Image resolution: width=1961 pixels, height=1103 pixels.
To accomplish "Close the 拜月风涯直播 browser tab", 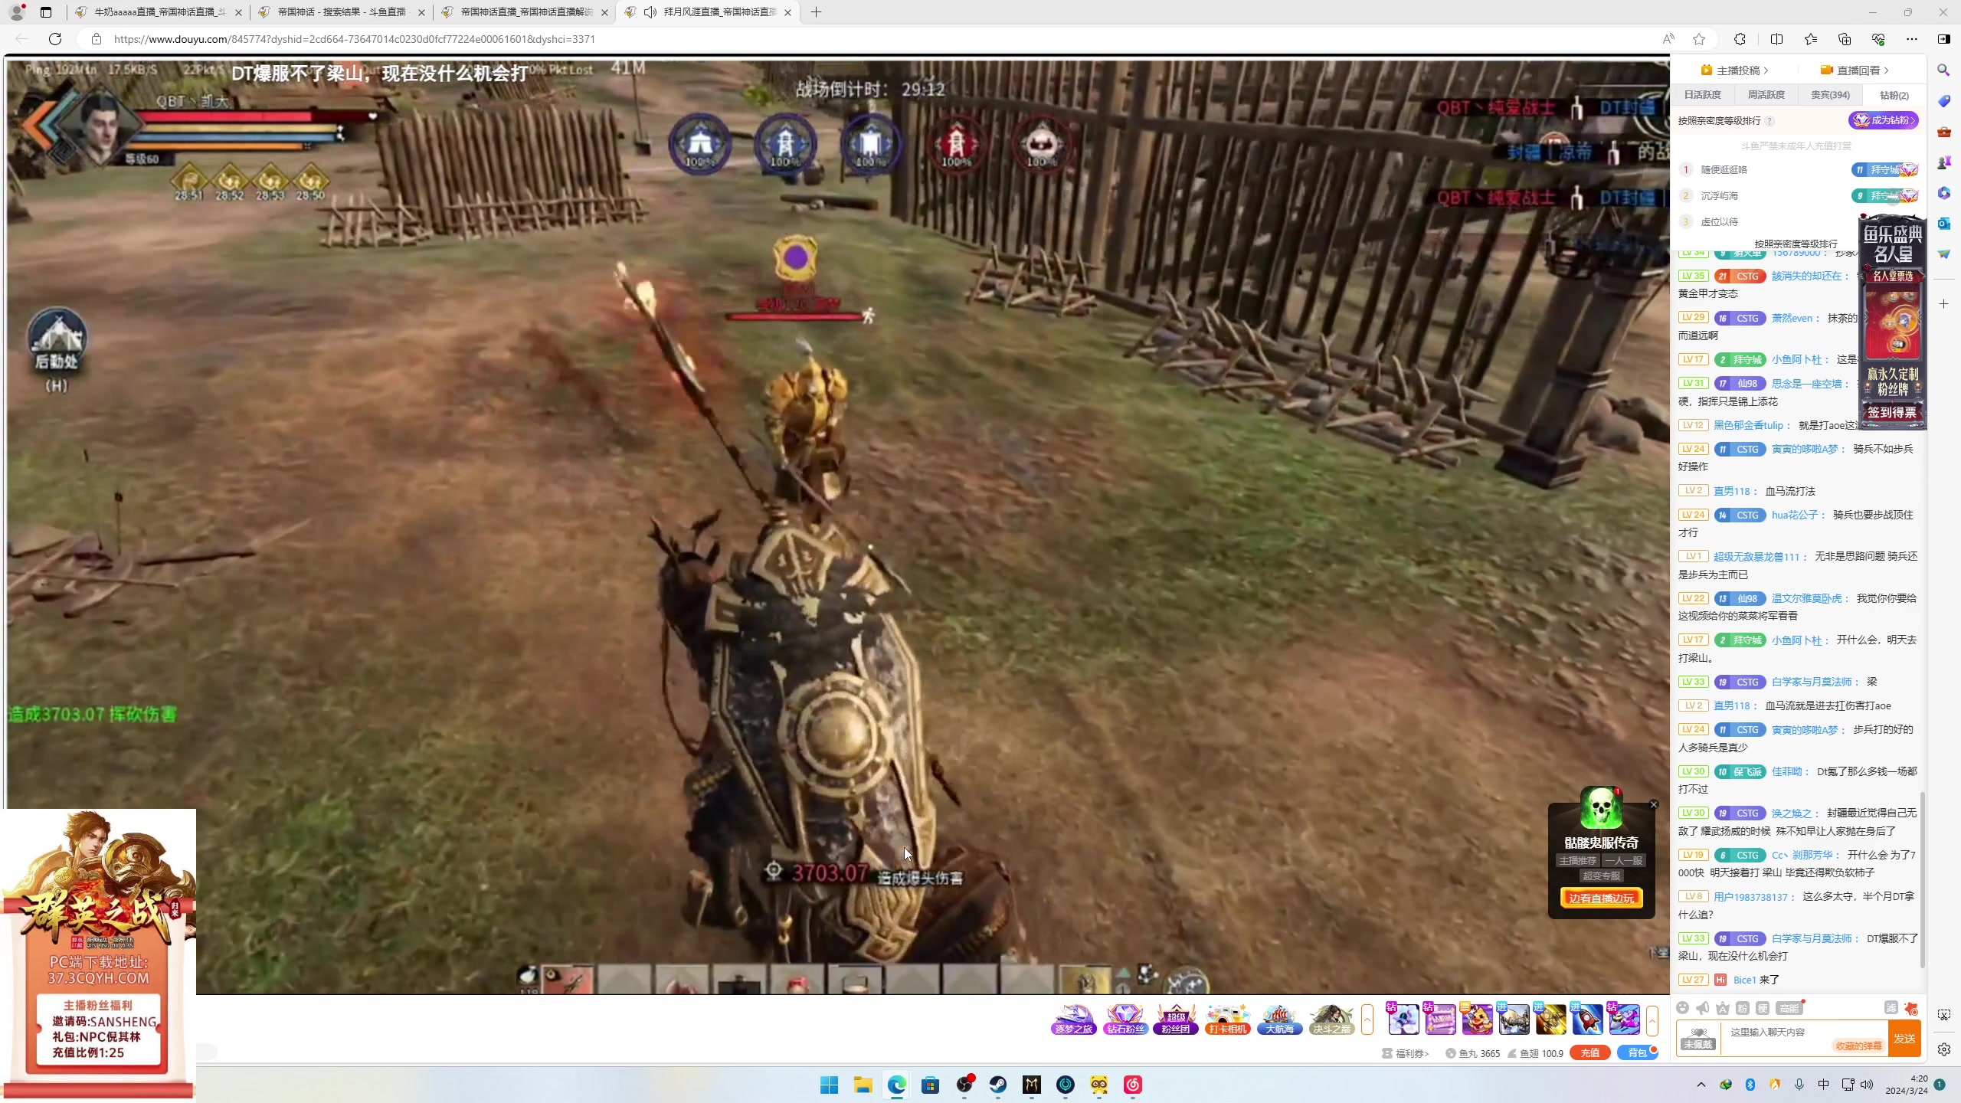I will 787,12.
